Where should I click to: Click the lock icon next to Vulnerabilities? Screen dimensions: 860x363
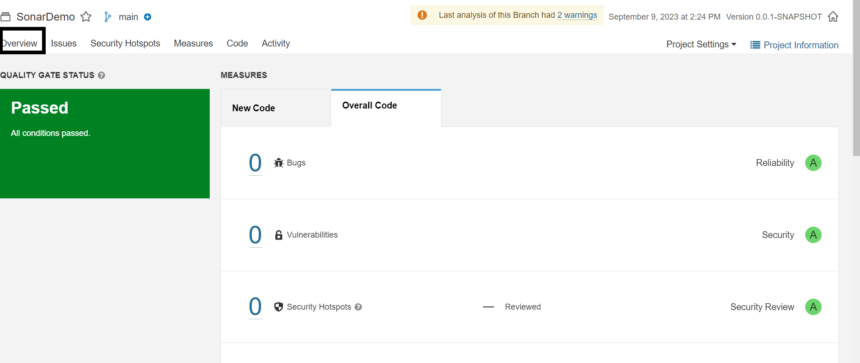point(279,235)
